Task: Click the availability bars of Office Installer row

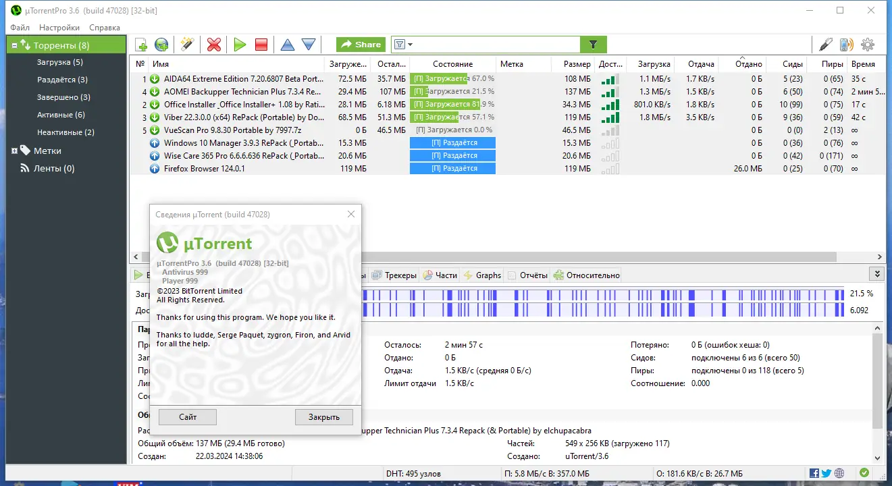Action: pyautogui.click(x=610, y=104)
